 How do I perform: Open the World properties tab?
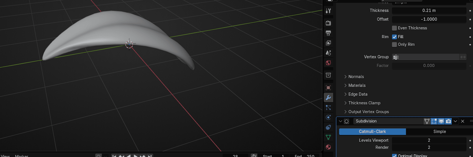pos(328,63)
